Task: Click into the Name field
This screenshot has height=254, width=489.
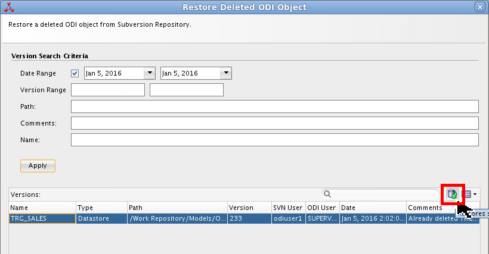Action: tap(275, 140)
